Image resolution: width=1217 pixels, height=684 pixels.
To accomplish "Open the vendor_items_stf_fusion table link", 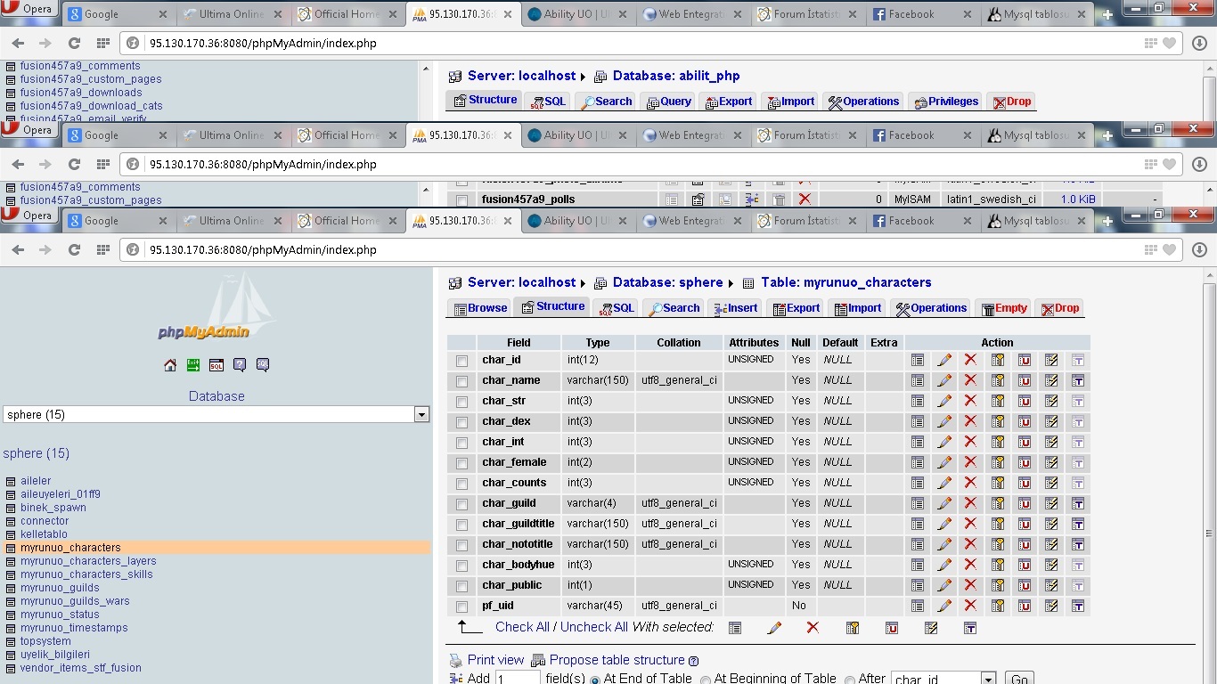I will tap(81, 668).
